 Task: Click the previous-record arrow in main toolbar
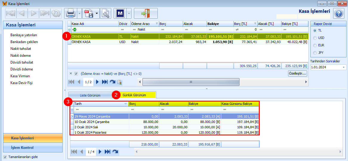22,13
